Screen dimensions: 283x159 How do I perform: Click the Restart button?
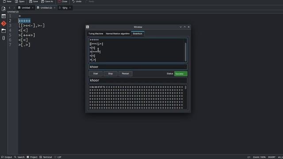(125, 74)
